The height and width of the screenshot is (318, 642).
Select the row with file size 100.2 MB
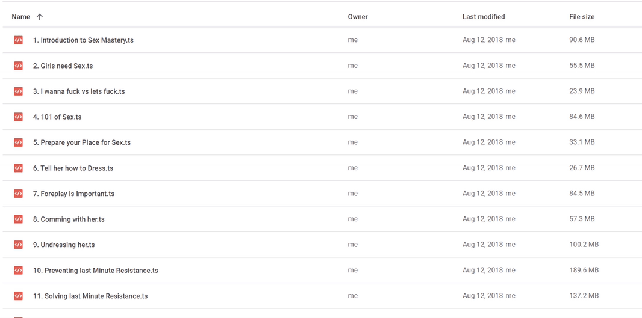321,245
